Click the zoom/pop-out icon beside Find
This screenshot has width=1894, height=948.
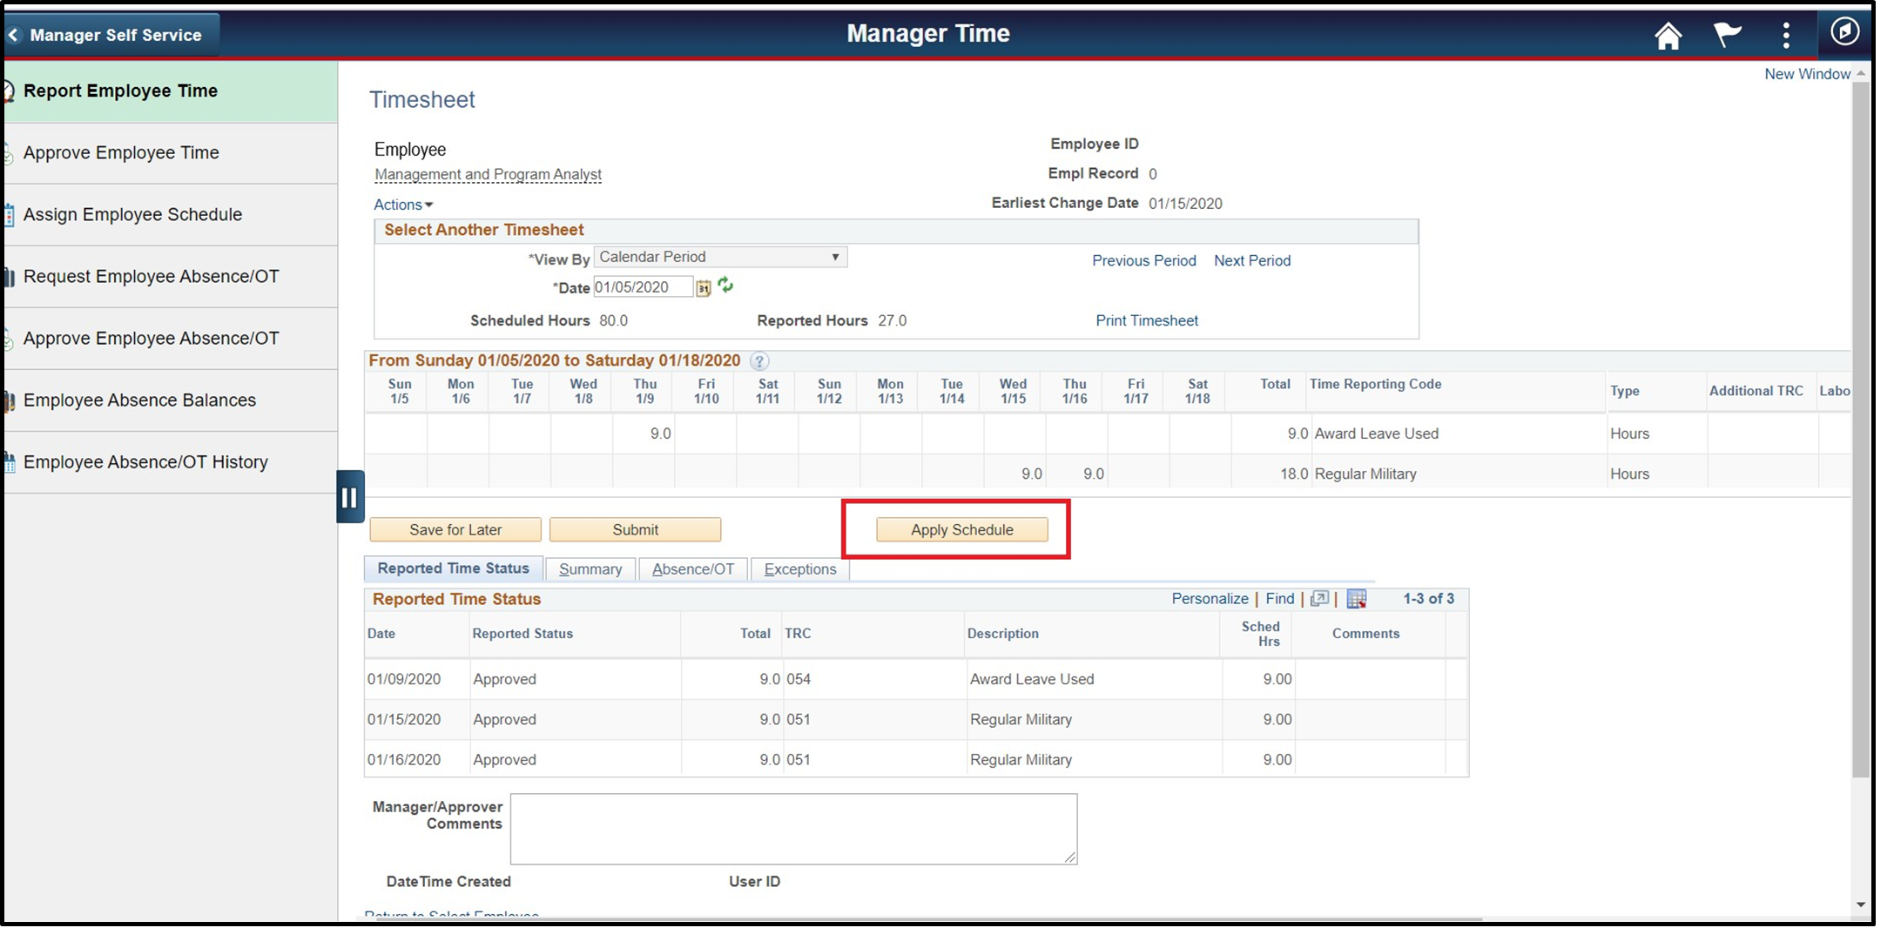[x=1319, y=598]
